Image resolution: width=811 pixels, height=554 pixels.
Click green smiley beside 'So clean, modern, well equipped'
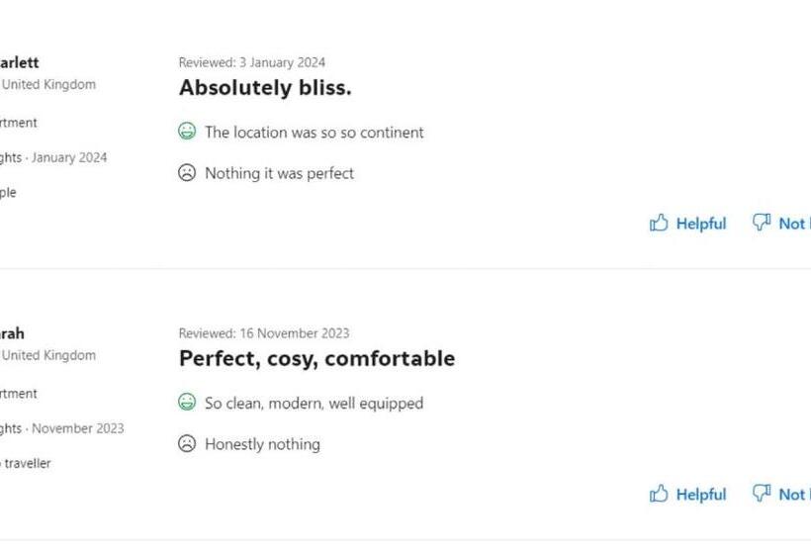tap(187, 403)
